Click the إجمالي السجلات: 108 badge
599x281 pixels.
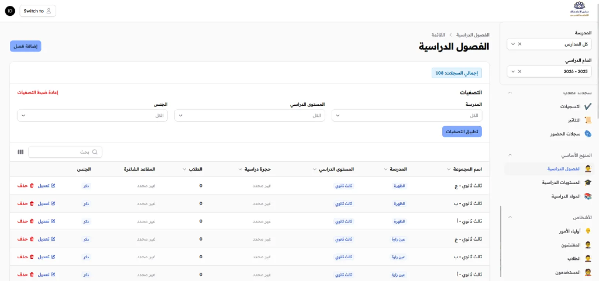pos(456,73)
